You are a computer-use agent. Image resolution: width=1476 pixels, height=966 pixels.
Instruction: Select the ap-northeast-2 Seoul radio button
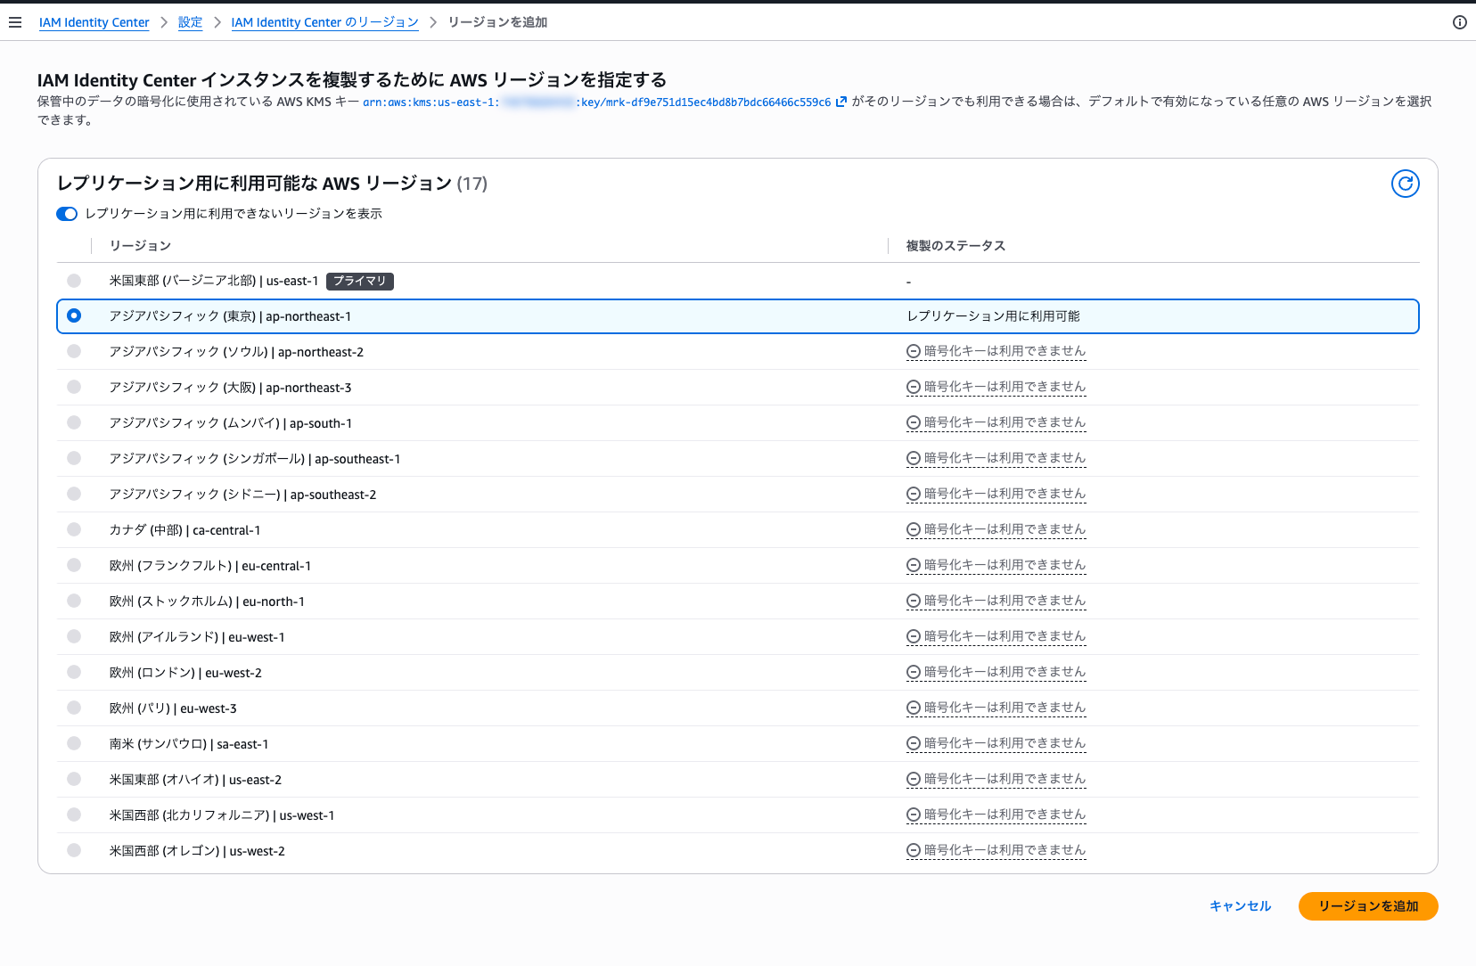pyautogui.click(x=74, y=352)
